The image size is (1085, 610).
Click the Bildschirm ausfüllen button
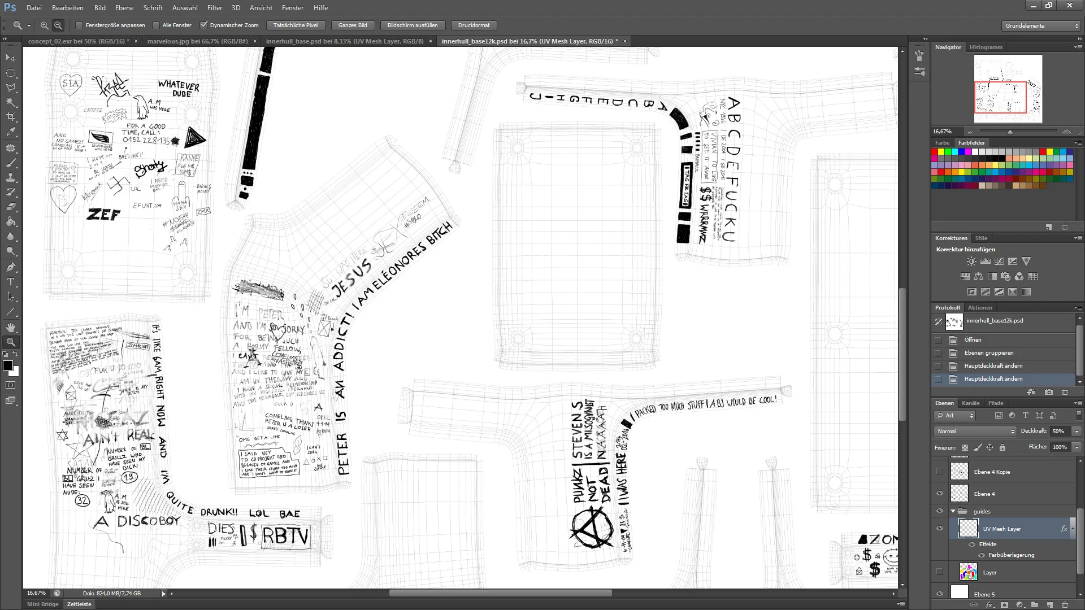click(413, 25)
